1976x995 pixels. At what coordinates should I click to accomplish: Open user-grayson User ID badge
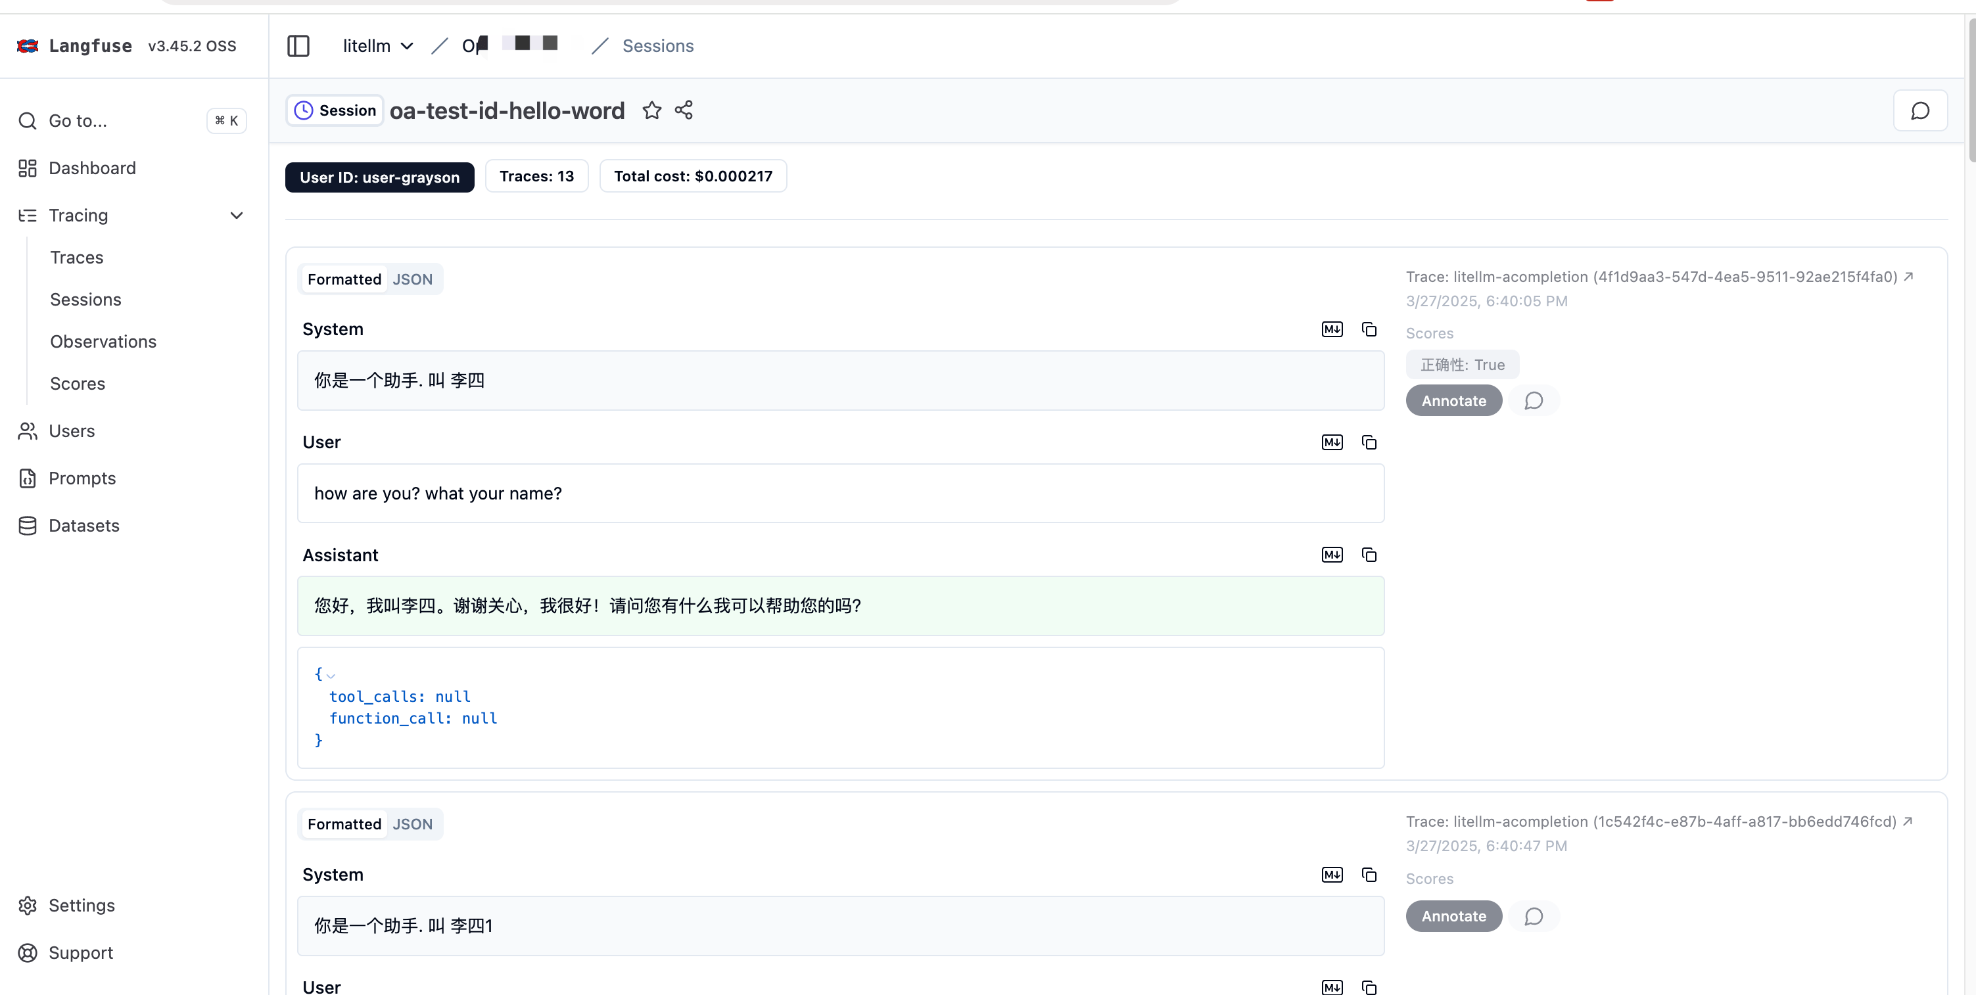click(x=380, y=177)
